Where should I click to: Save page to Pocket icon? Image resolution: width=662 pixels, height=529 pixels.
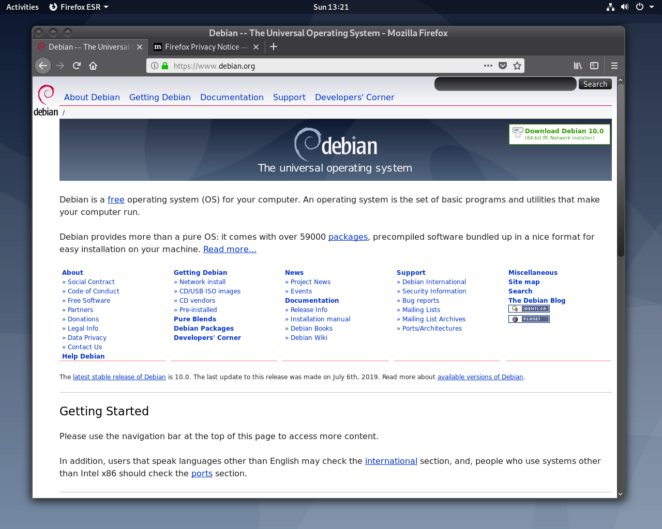pos(503,66)
